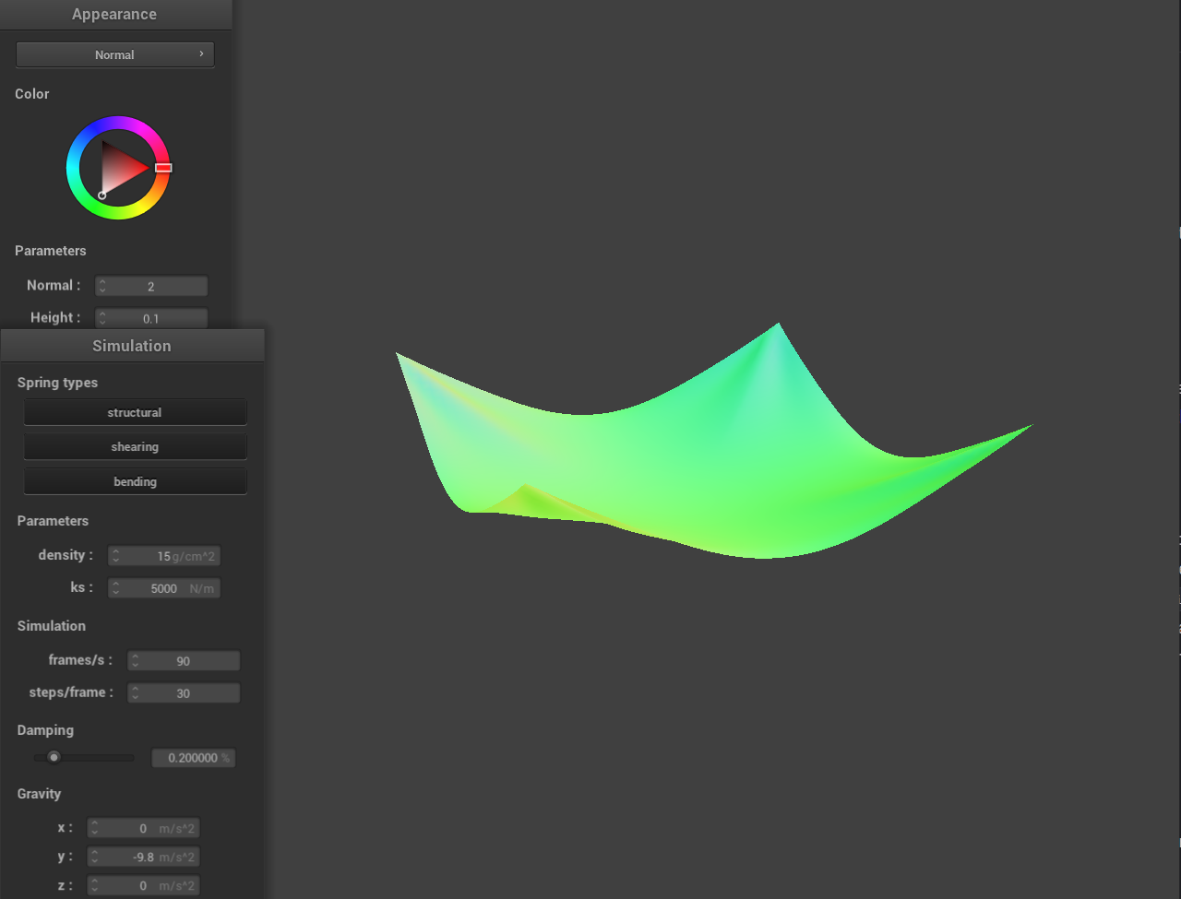Click the Damping percentage text box
This screenshot has width=1181, height=899.
pos(193,758)
